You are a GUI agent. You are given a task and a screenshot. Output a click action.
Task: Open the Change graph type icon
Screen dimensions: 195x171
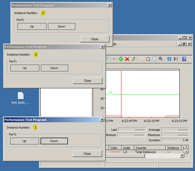pos(109,59)
